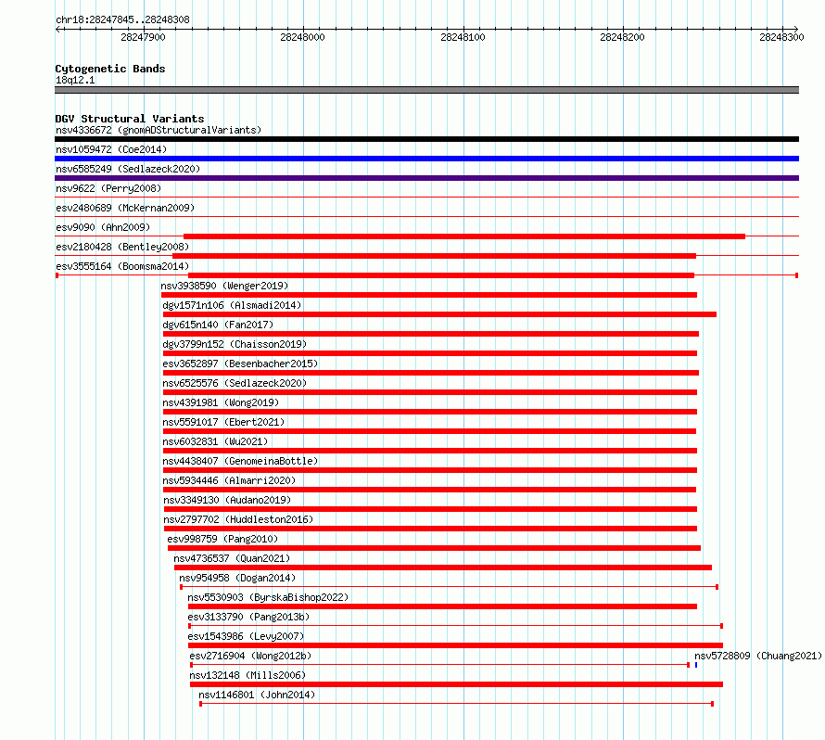825x740 pixels.
Task: Click the nsv4336672 gnomADStructuralVariants label
Action: [159, 130]
